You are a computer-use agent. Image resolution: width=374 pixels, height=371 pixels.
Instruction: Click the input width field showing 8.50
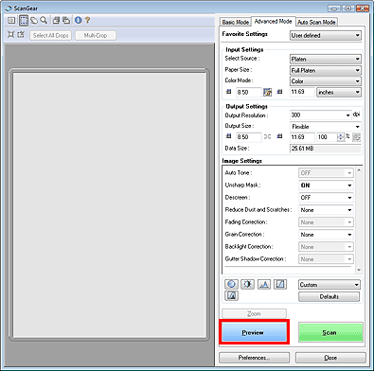click(x=249, y=92)
